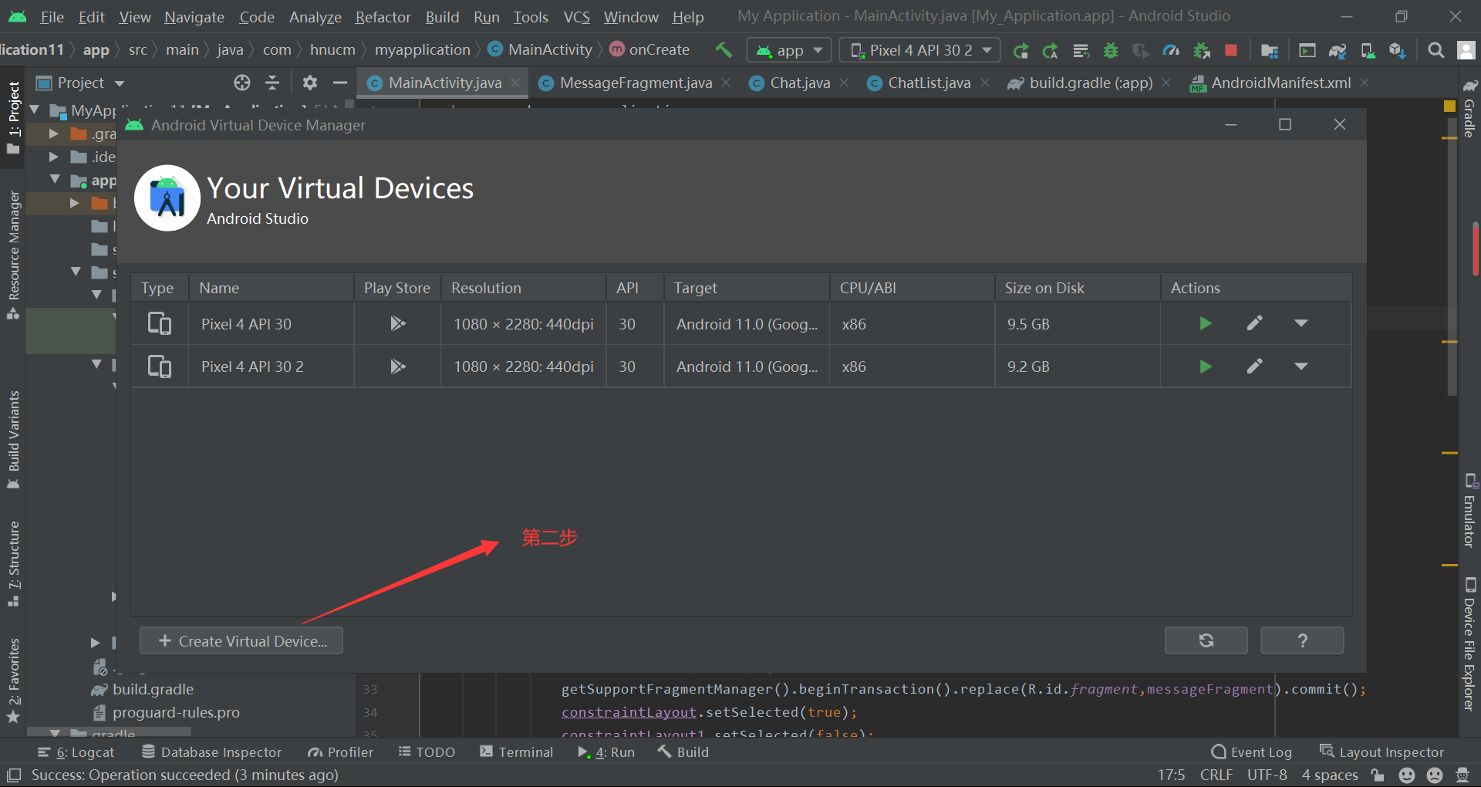Switch to Chat.java tab
Viewport: 1481px width, 787px height.
point(800,83)
